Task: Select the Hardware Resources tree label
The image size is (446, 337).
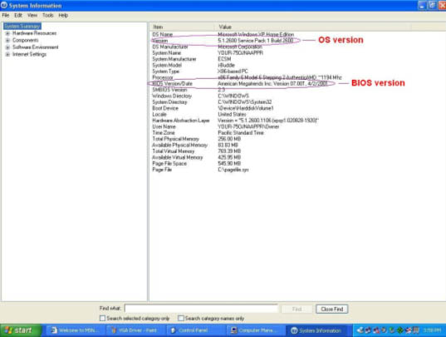Action: coord(34,33)
